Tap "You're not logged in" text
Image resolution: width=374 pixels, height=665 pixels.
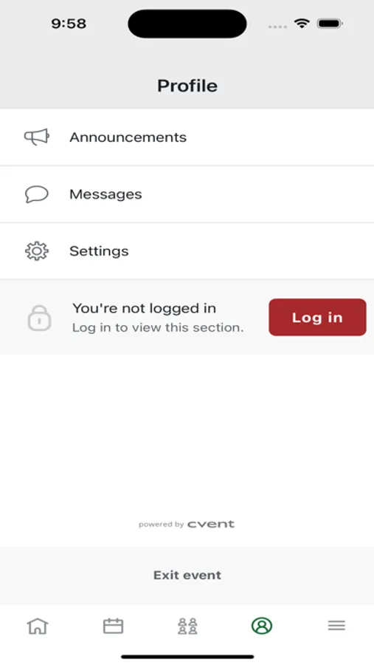(144, 308)
